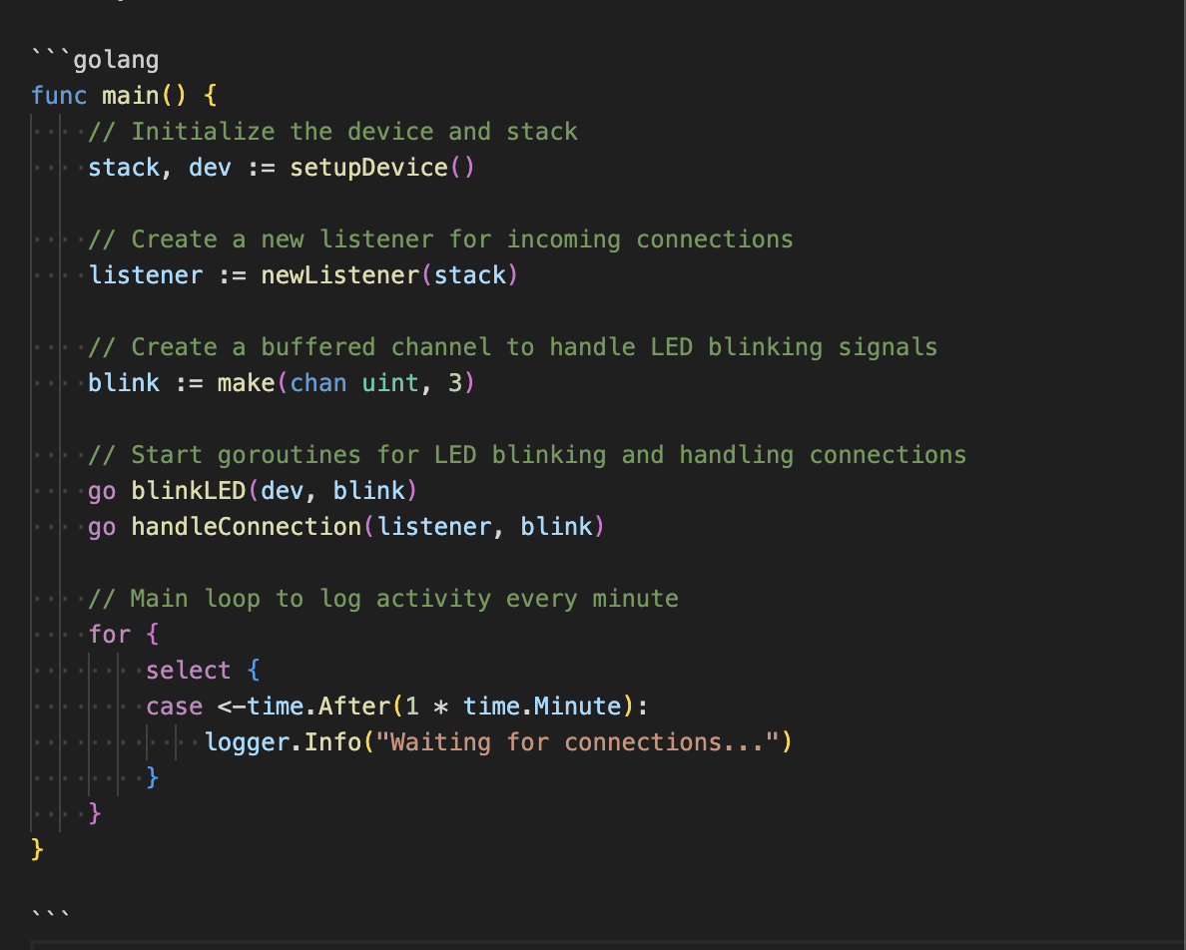Click the ```golang code fence line
The width and height of the screenshot is (1186, 950).
[95, 60]
